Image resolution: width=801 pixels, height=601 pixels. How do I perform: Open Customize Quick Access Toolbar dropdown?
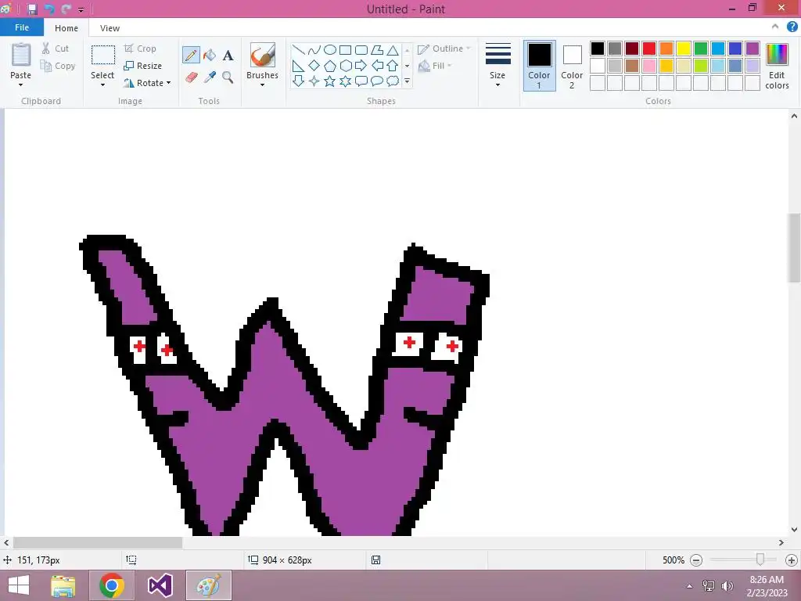pos(81,9)
